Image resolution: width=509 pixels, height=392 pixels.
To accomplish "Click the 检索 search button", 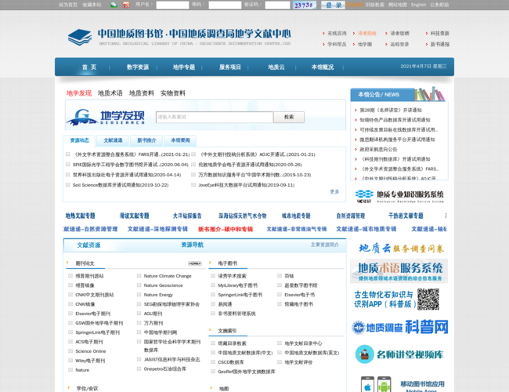I will click(289, 117).
